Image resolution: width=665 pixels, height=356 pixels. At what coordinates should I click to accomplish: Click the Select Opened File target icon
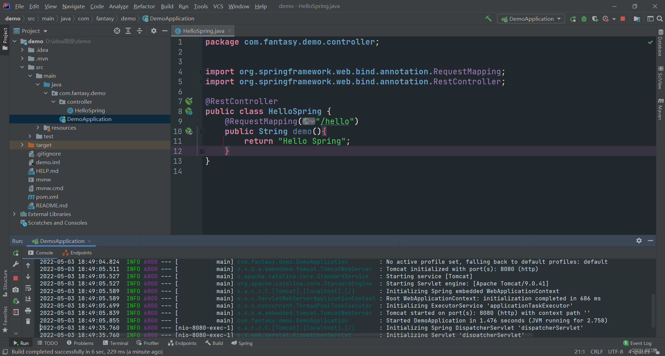[117, 31]
